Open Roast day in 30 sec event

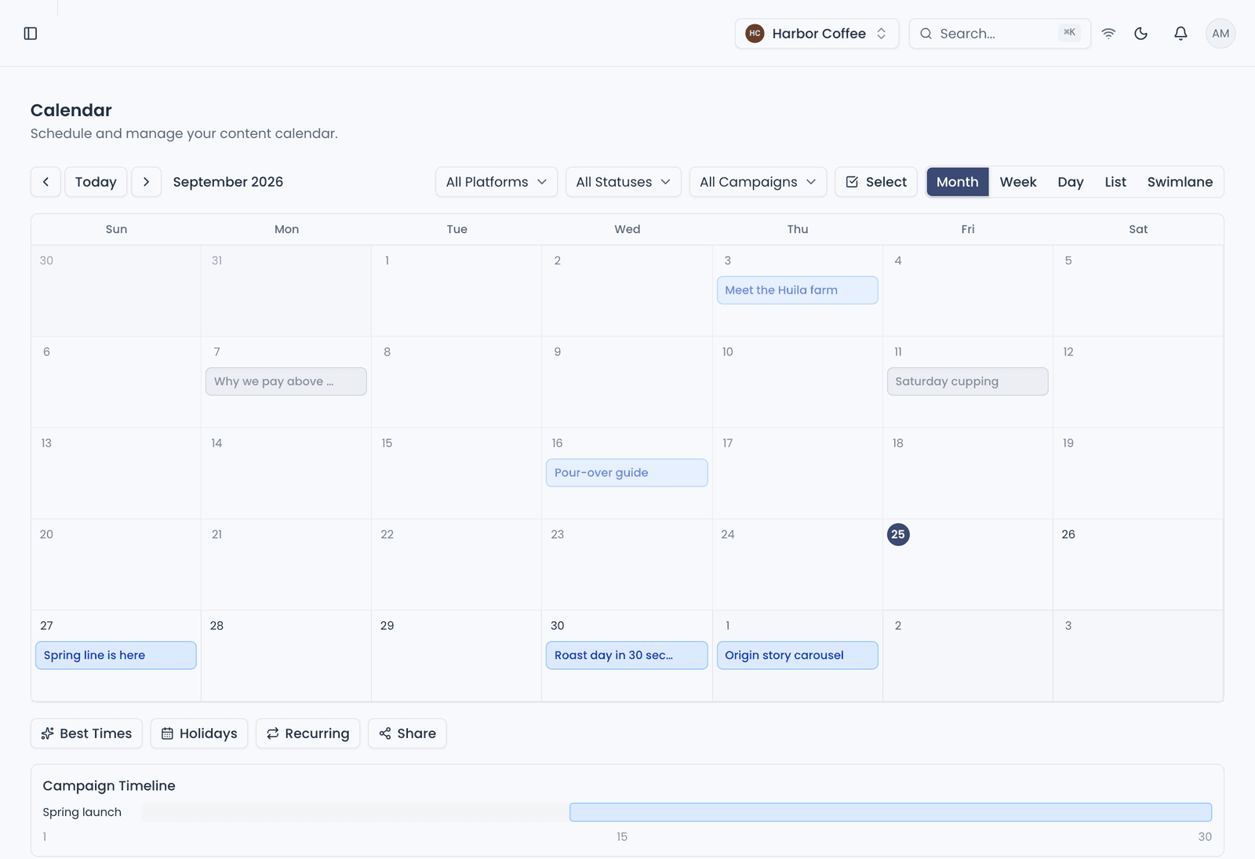point(627,655)
